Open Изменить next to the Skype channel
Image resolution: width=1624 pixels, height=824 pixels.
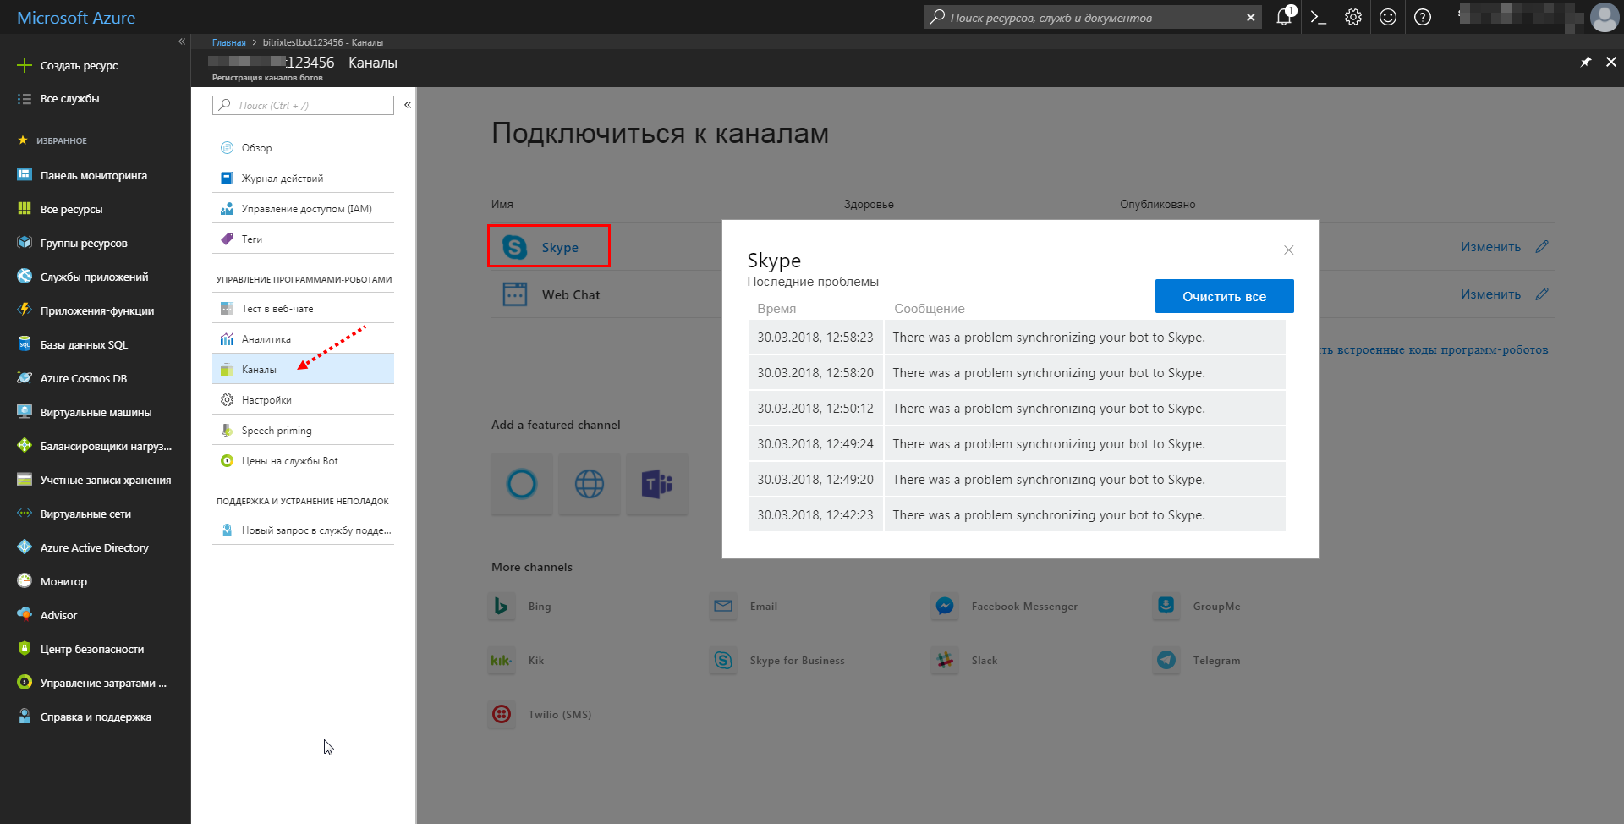coord(1490,246)
